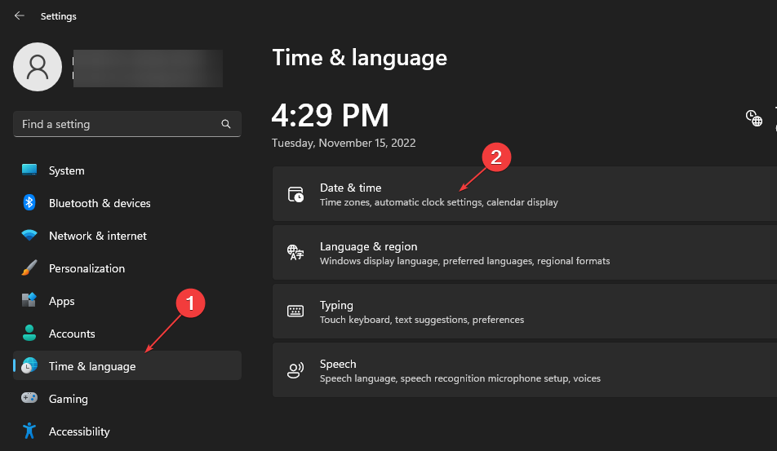Focus the Find a setting field
Viewport: 777px width, 451px height.
click(x=127, y=124)
